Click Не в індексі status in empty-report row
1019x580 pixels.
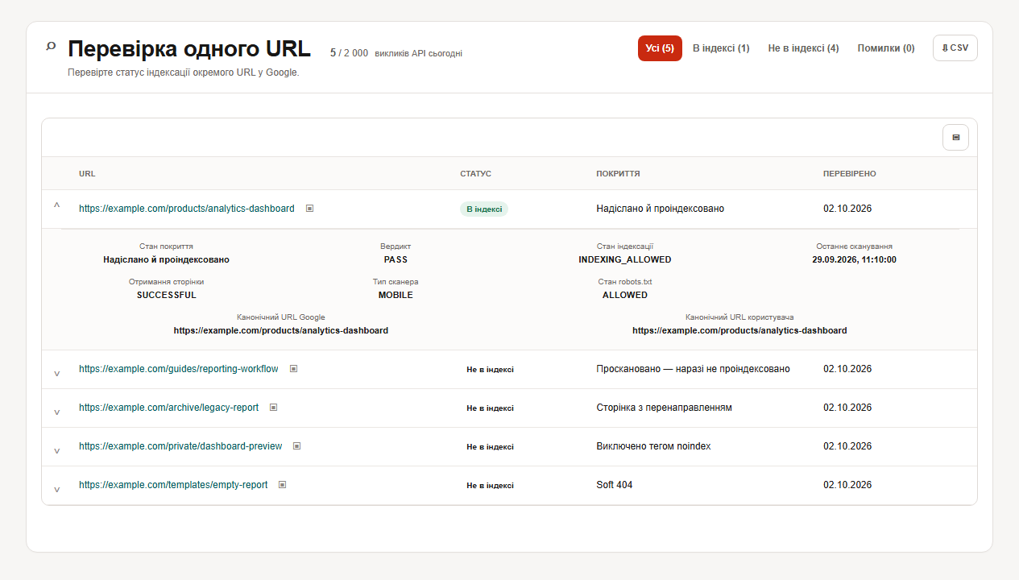tap(490, 486)
